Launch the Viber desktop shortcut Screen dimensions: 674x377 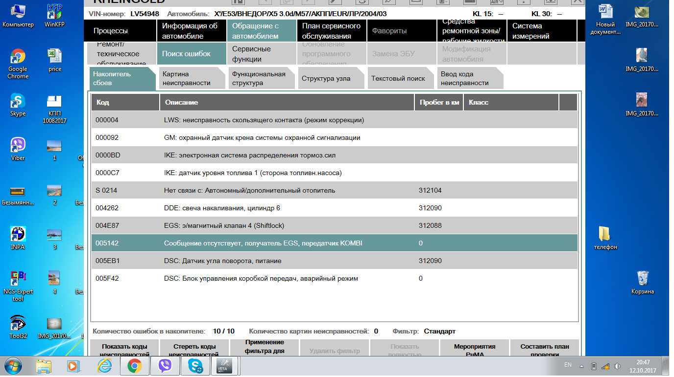coord(18,149)
